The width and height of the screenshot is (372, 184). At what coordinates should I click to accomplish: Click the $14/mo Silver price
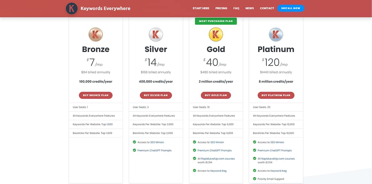pyautogui.click(x=155, y=62)
